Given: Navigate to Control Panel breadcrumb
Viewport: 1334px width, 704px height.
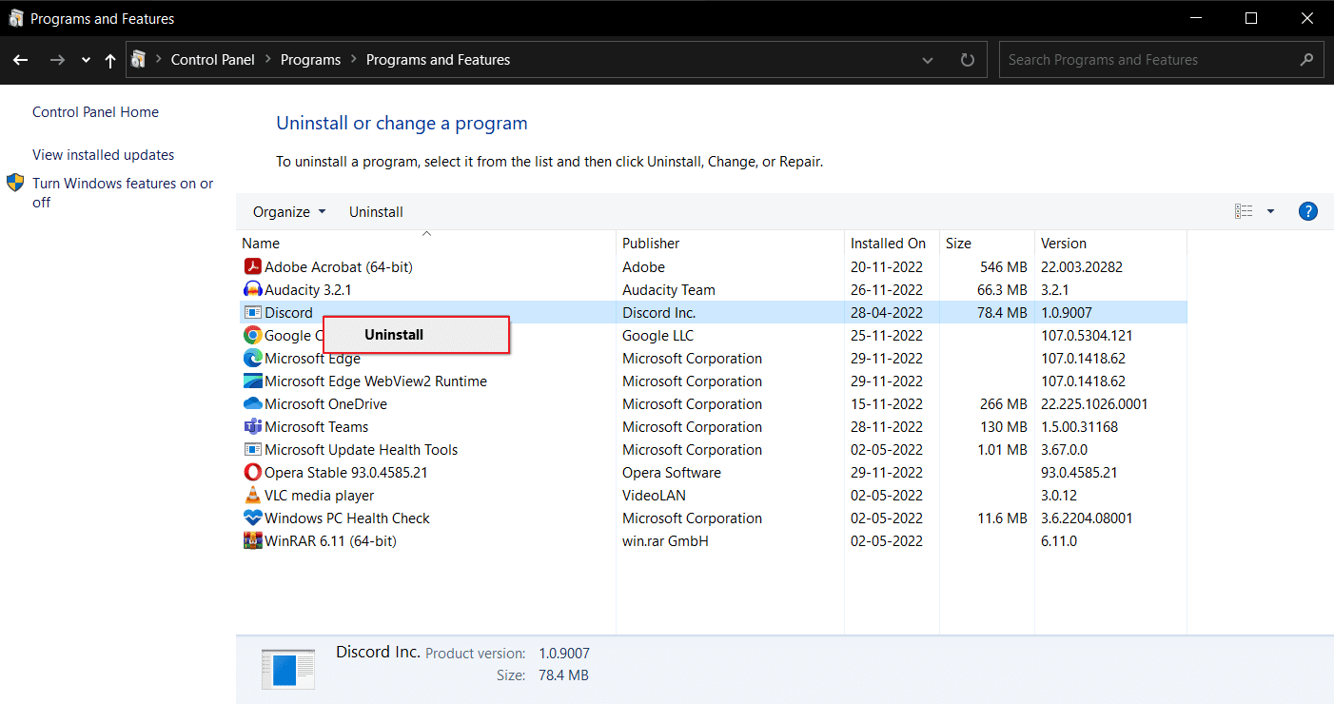Looking at the screenshot, I should [213, 60].
